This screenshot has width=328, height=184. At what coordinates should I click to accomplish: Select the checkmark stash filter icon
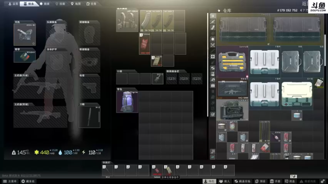click(x=213, y=114)
